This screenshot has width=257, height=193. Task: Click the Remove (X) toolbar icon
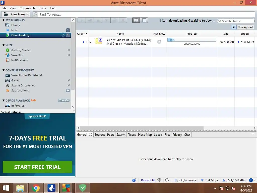click(123, 20)
